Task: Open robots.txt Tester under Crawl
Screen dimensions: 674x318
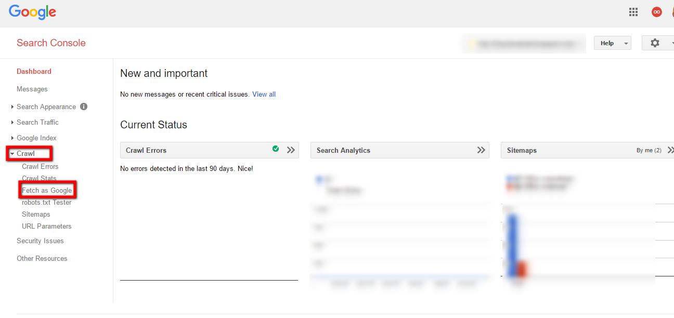Action: coord(47,202)
